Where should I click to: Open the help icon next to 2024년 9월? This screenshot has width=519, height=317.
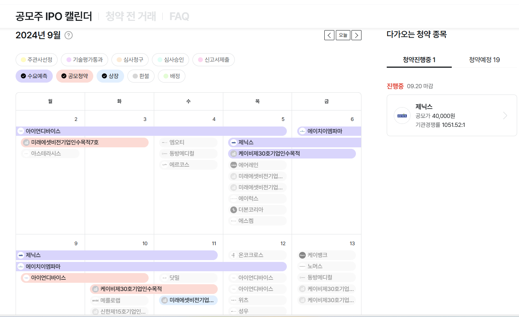[69, 35]
